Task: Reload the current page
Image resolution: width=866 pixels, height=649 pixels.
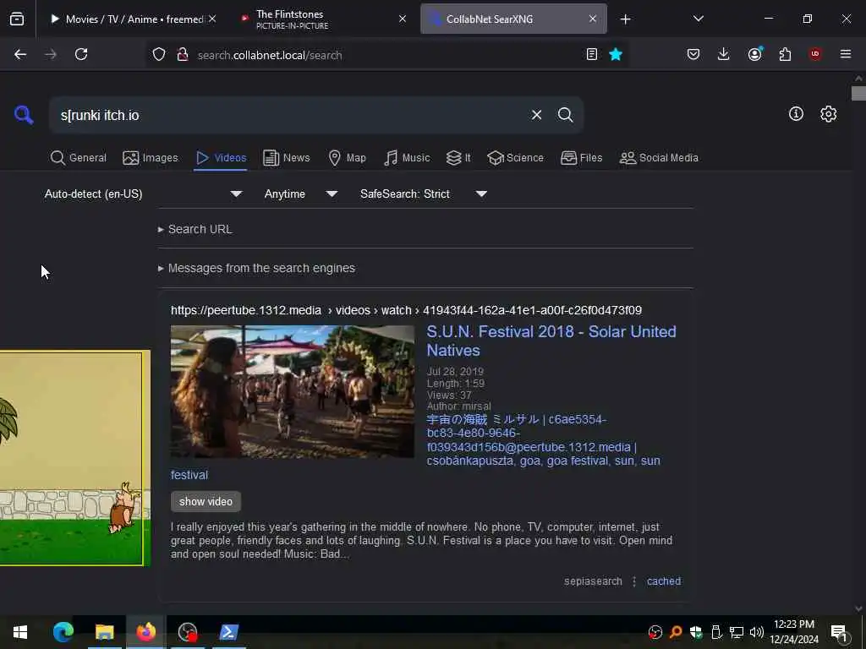Action: point(81,54)
